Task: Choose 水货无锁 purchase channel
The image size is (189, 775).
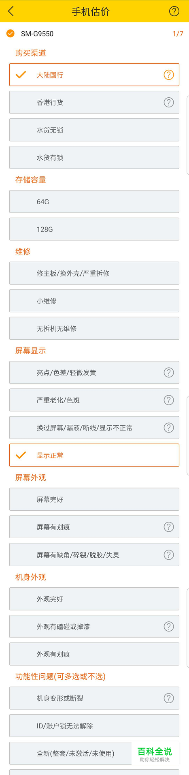Action: pos(94,130)
